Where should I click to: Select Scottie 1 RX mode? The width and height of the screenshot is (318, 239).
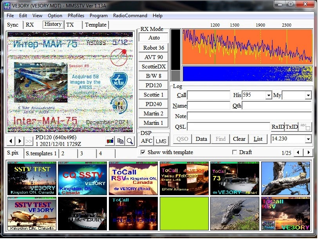154,95
